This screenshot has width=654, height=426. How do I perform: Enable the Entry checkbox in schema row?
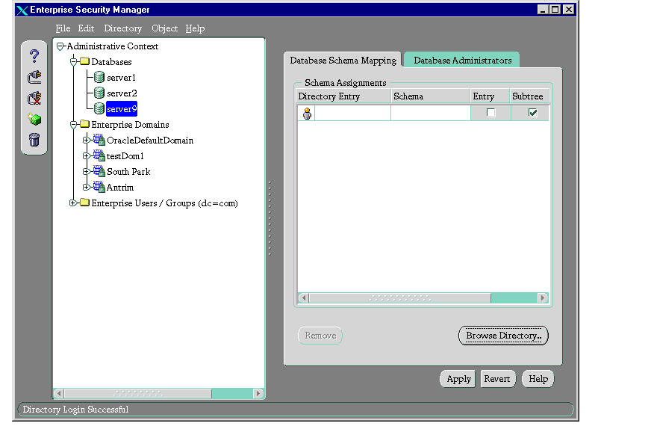click(490, 113)
